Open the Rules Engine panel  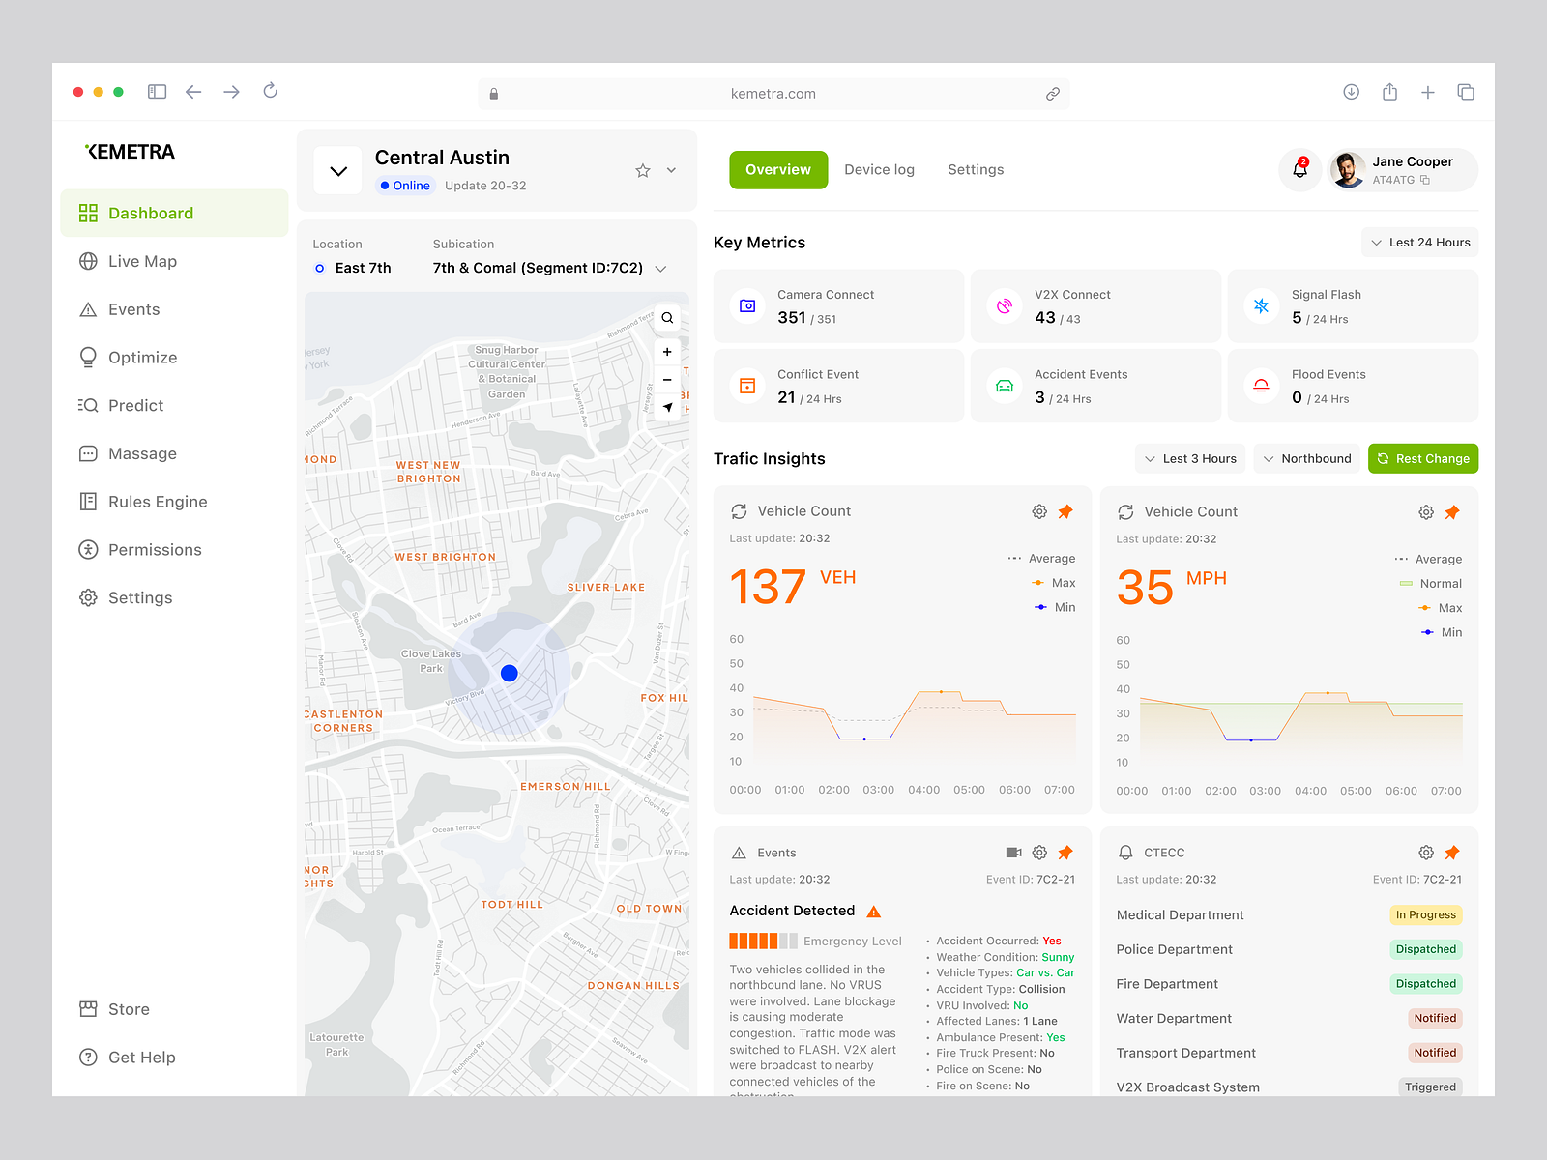click(x=156, y=501)
